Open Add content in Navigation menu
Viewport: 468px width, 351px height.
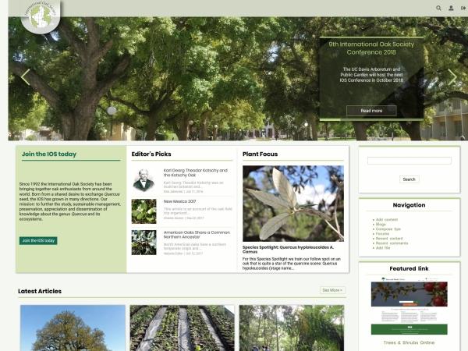387,220
